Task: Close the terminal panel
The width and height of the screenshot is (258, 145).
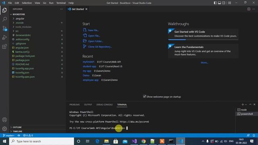Action: point(254,104)
